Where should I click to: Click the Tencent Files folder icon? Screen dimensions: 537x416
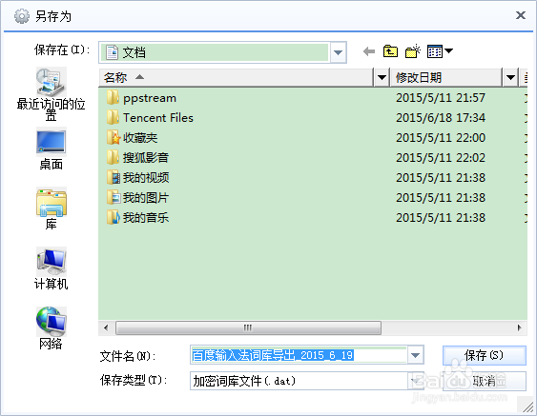[x=113, y=118]
